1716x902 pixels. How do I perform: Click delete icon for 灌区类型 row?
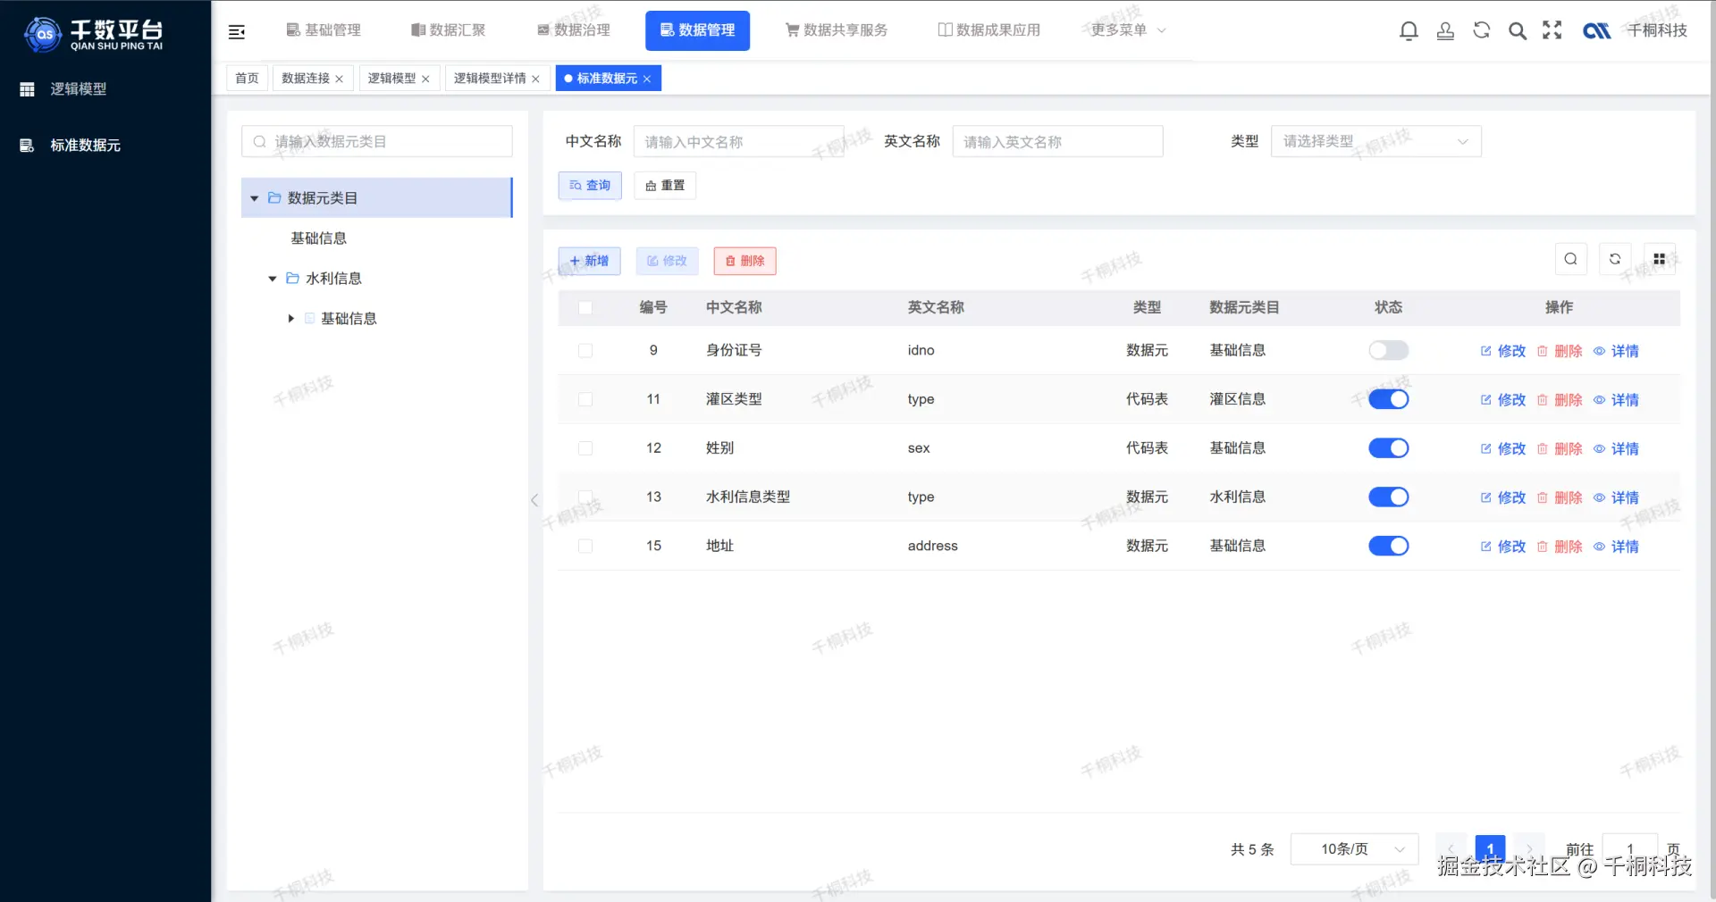[1542, 400]
